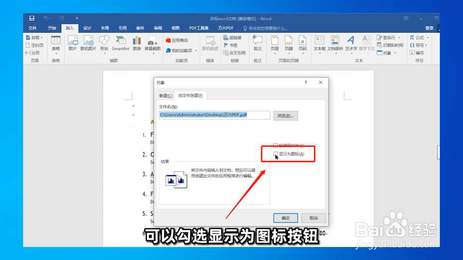The width and height of the screenshot is (463, 260).
Task: Expand the 公式 equation dropdown
Action: click(428, 38)
